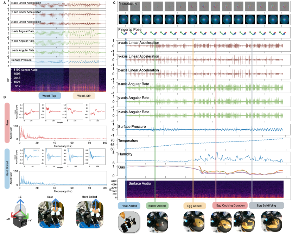Click "Surface Pressure" title in panel A
The image size is (292, 234).
click(x=21, y=60)
